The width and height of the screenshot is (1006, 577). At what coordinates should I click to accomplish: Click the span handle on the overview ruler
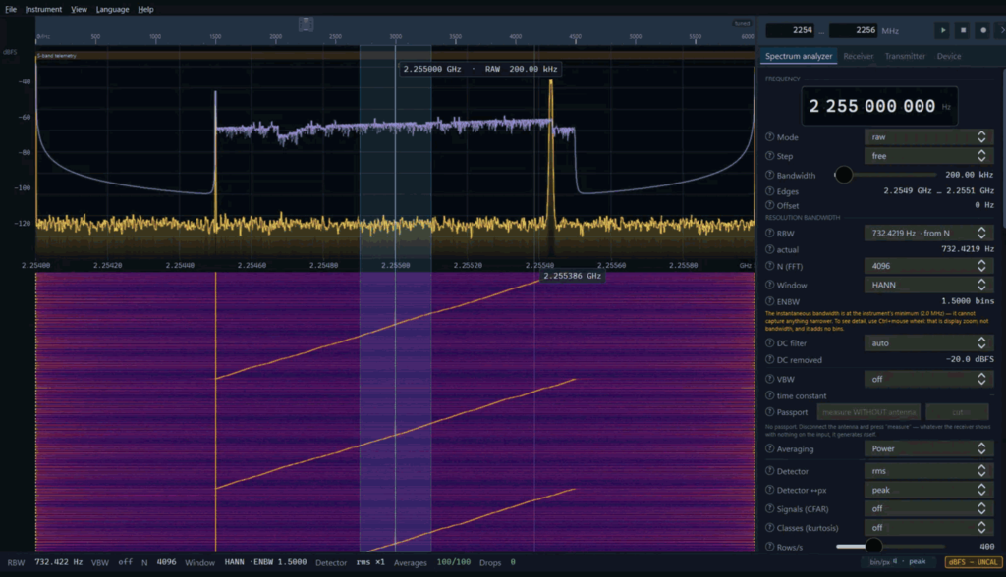tap(307, 25)
